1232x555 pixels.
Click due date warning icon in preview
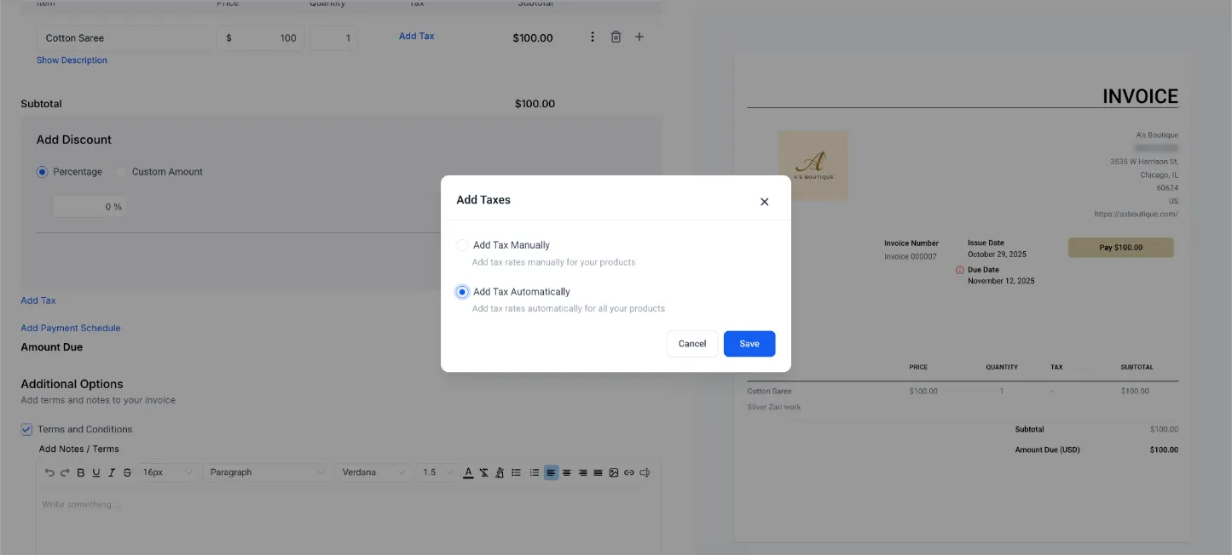pos(959,270)
